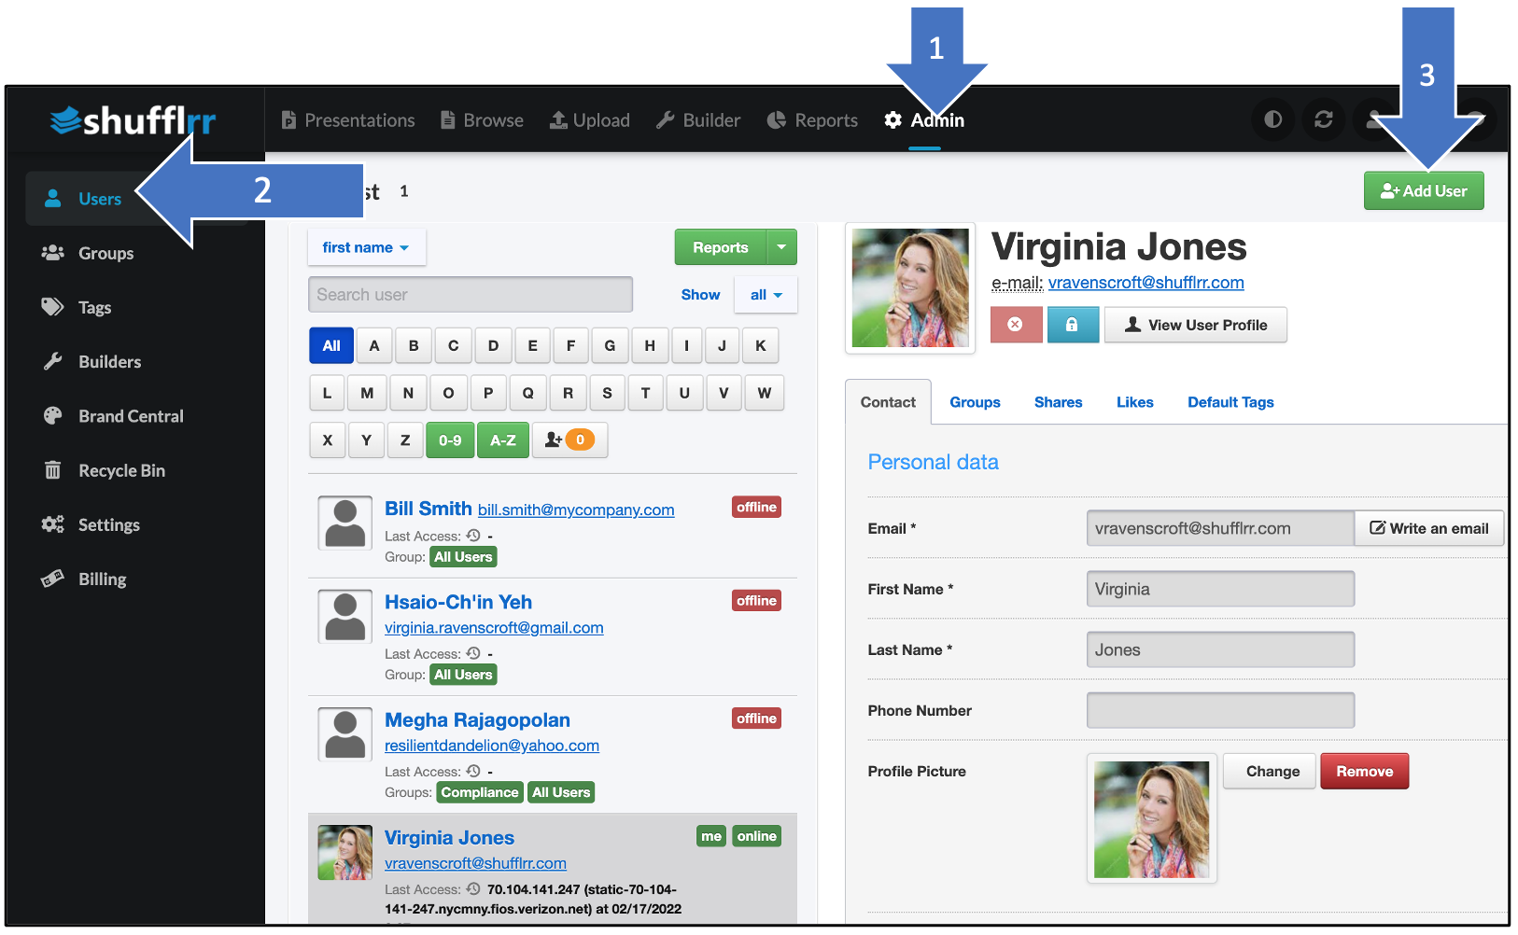Open Reports in the top navigation
Screen dimensions: 1518x935
tap(812, 120)
